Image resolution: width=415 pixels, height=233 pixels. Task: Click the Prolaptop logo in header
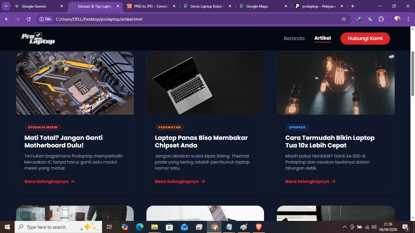click(x=38, y=39)
